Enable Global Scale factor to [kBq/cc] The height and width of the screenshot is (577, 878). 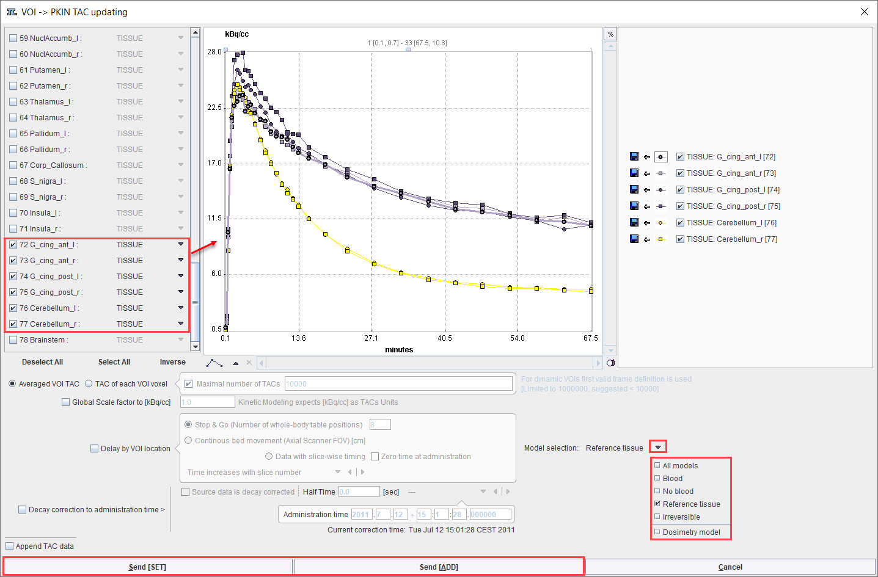(x=65, y=402)
